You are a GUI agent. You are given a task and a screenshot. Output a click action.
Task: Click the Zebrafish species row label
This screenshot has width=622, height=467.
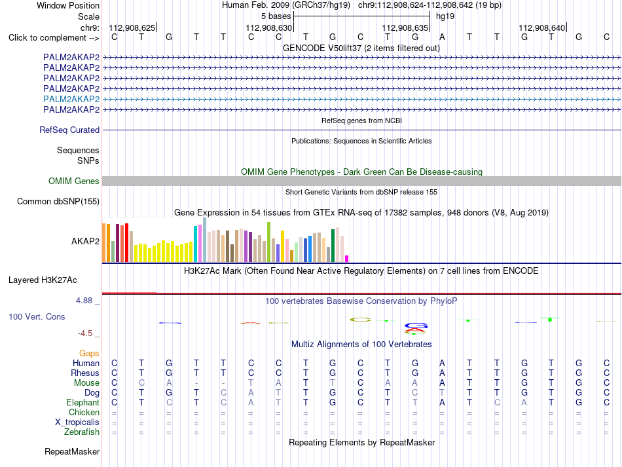pyautogui.click(x=82, y=432)
